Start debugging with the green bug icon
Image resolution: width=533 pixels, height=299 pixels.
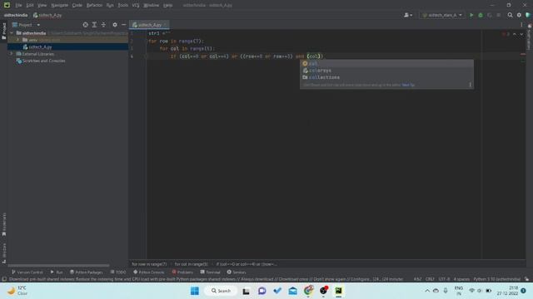481,15
